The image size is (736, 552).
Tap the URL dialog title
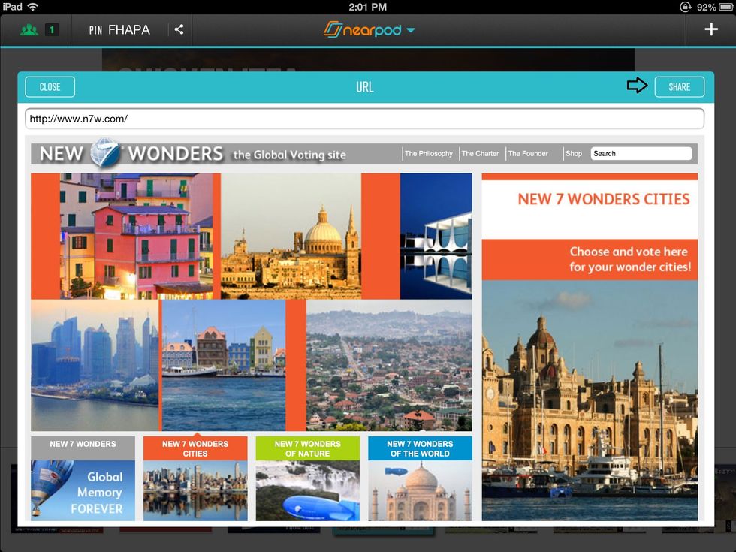click(x=365, y=87)
